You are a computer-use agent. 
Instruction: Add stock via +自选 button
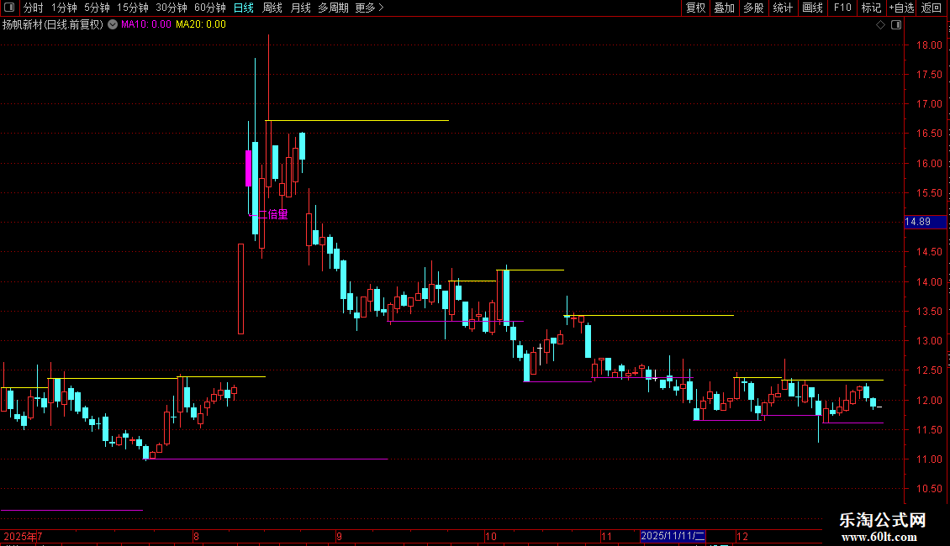[901, 8]
